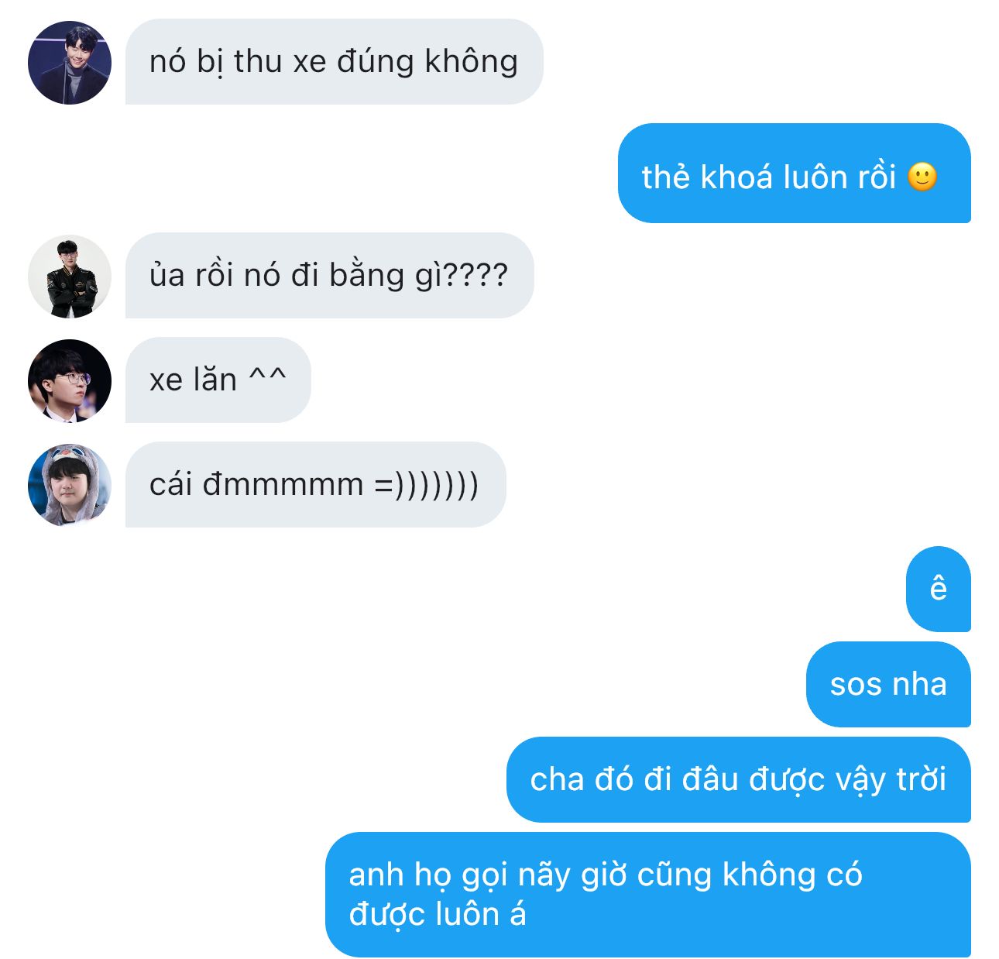
Task: Select the "sos nha" message bubble
Action: tap(888, 685)
